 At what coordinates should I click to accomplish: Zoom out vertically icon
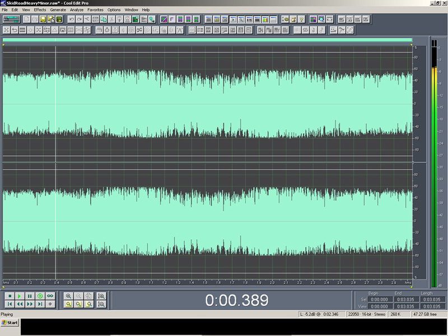click(x=101, y=304)
